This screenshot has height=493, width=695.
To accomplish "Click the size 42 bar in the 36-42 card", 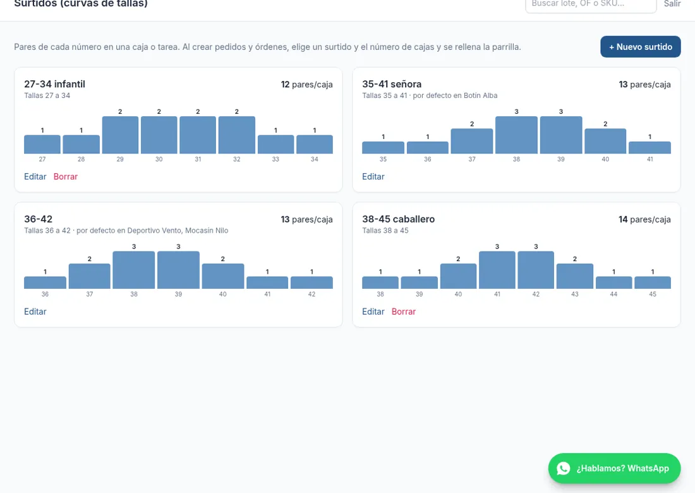I will pos(311,283).
